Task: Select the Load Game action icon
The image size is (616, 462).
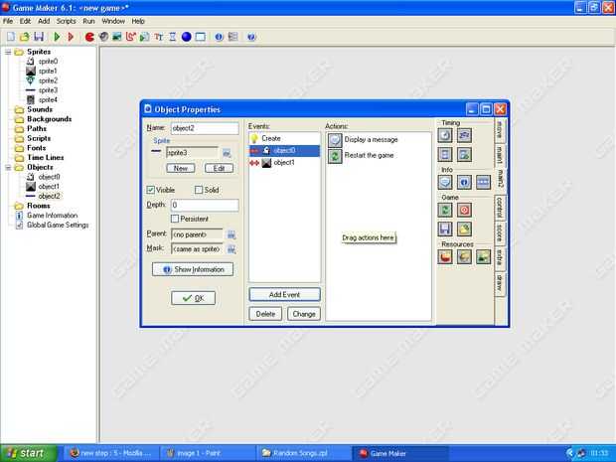Action: [x=464, y=230]
